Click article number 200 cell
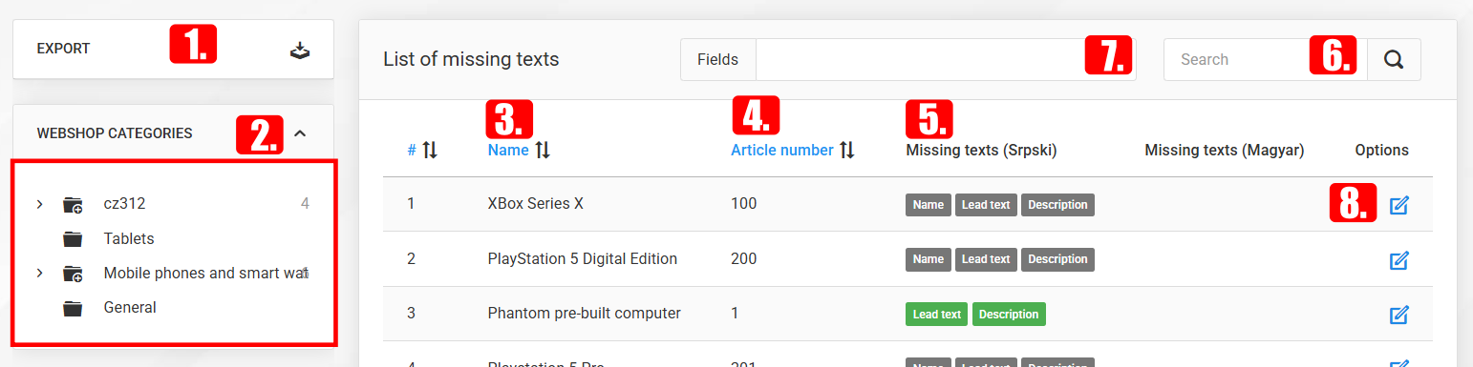Screen dimensions: 1473x367 [743, 258]
